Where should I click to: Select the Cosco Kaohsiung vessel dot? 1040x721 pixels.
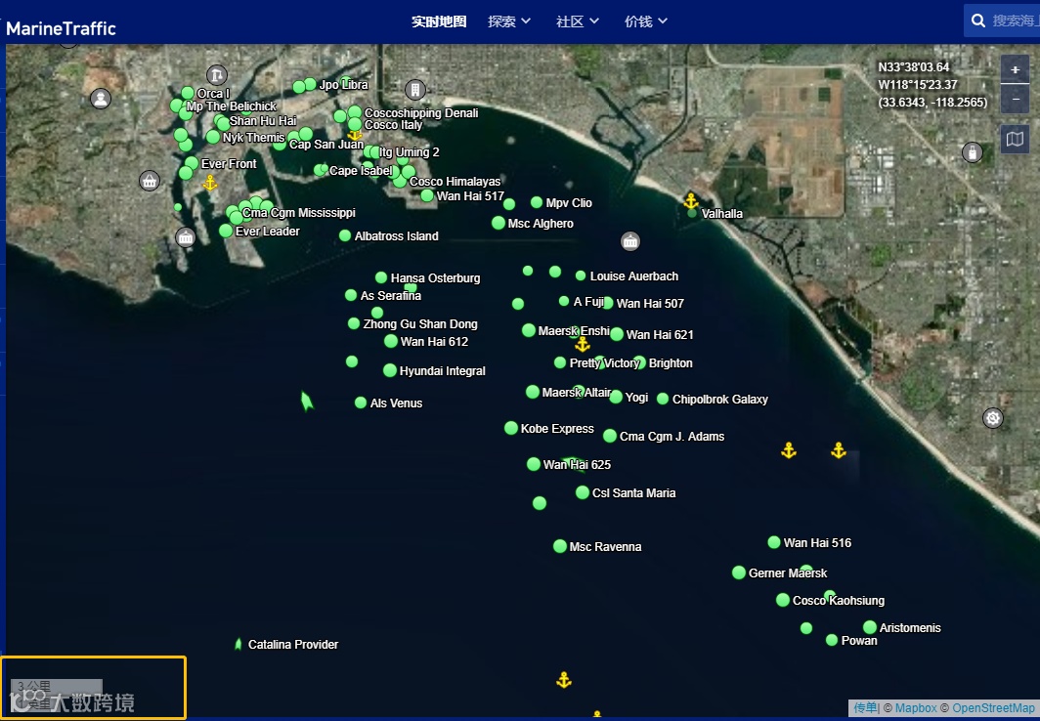(783, 600)
